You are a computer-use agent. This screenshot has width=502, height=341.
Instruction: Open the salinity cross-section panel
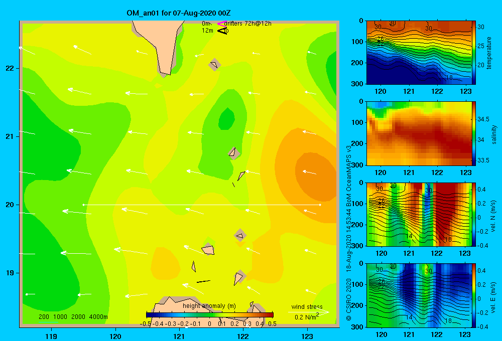(419, 133)
